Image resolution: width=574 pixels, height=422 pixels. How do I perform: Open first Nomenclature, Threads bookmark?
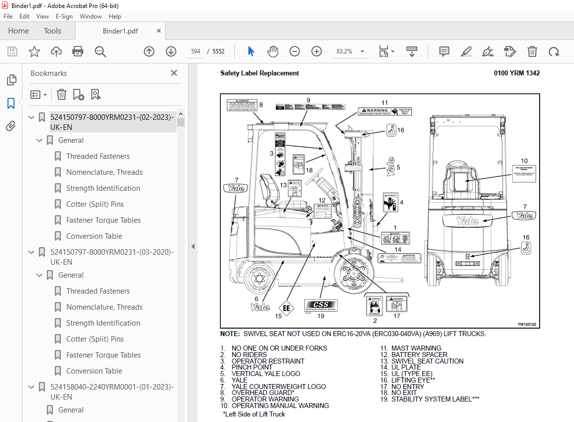[x=104, y=172]
